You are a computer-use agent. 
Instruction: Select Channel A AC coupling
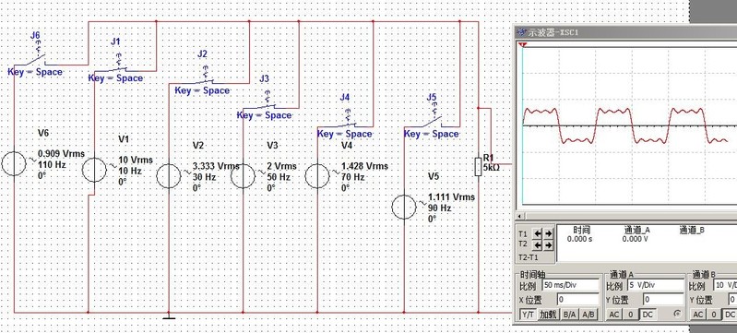click(x=613, y=315)
